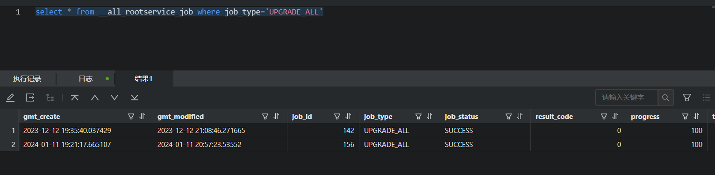Sort by the job_status column

520,116
